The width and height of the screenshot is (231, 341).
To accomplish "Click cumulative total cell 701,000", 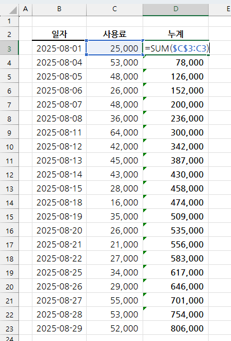I will [x=176, y=300].
